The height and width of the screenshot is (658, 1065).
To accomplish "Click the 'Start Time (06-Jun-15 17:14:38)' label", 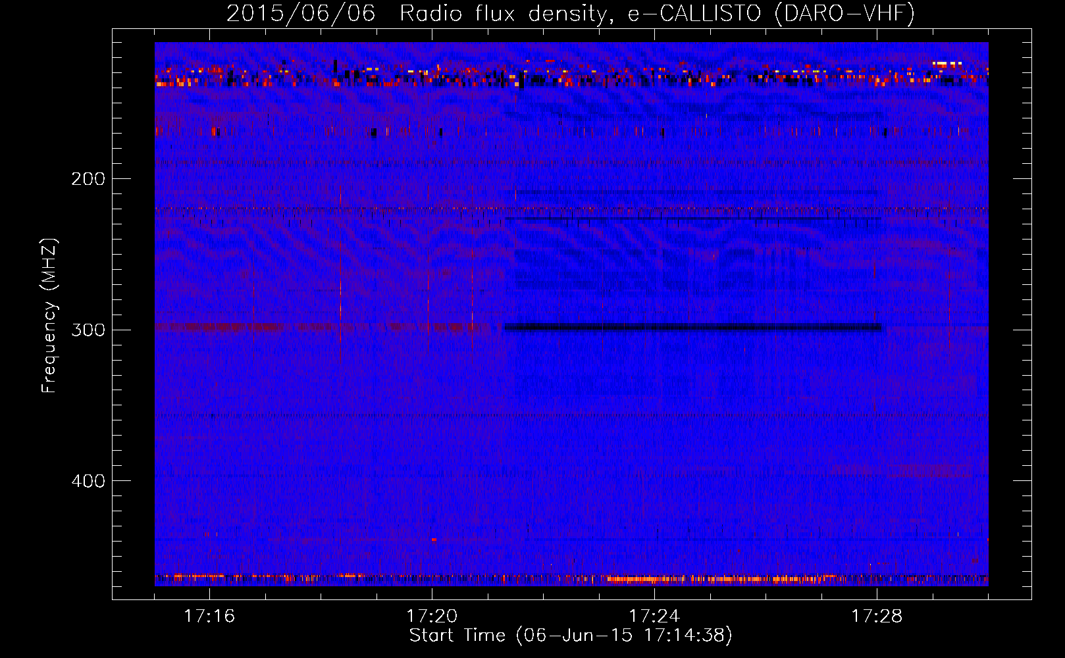I will (x=571, y=636).
